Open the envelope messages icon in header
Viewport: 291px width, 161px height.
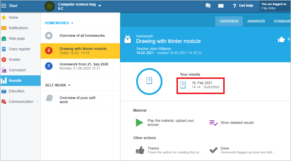(221, 6)
